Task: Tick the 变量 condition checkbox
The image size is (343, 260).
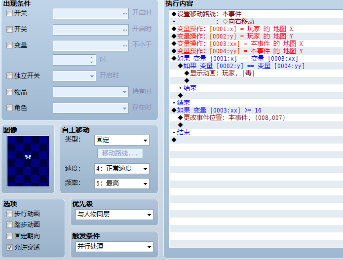Action: point(9,45)
